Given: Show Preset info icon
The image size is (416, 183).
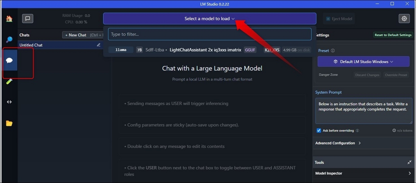Looking at the screenshot, I should [x=333, y=51].
